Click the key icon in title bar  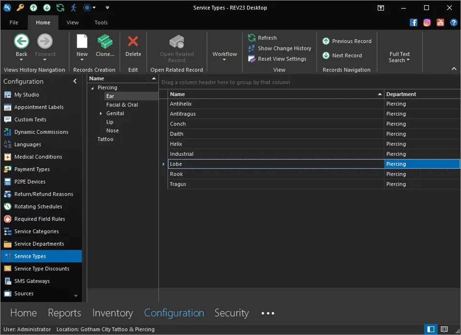coord(20,8)
